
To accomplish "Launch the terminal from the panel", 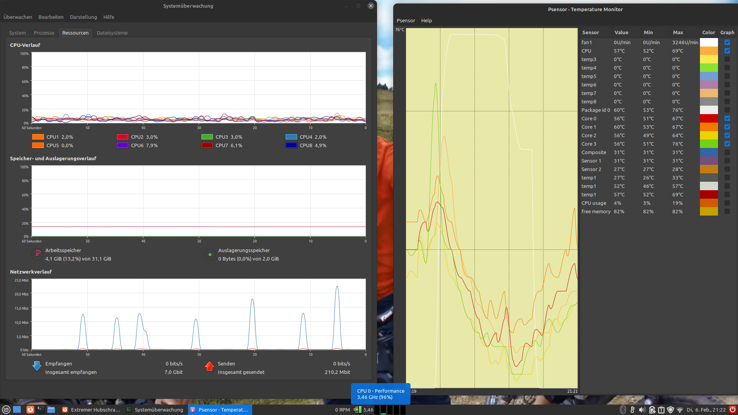I will click(x=40, y=410).
